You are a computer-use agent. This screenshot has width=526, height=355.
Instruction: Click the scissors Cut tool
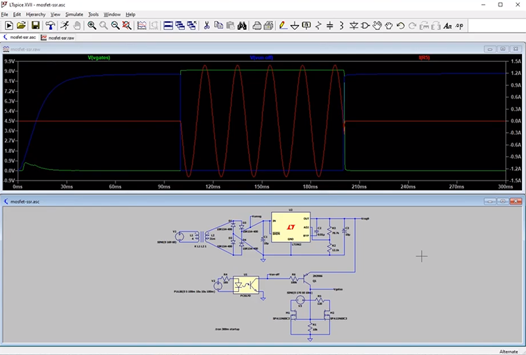coord(206,26)
